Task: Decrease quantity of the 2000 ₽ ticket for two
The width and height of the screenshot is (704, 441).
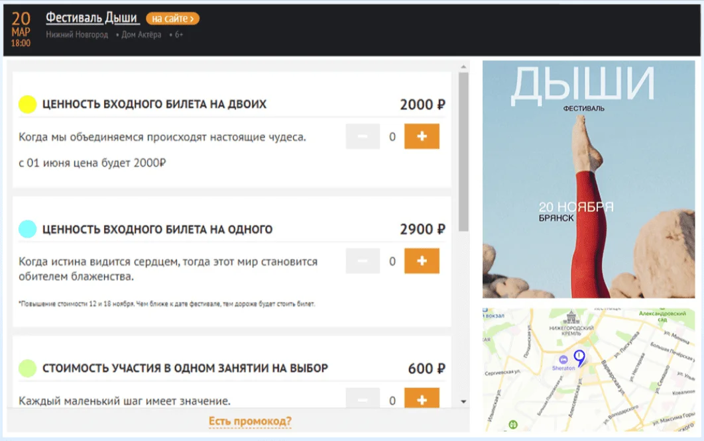Action: [363, 136]
